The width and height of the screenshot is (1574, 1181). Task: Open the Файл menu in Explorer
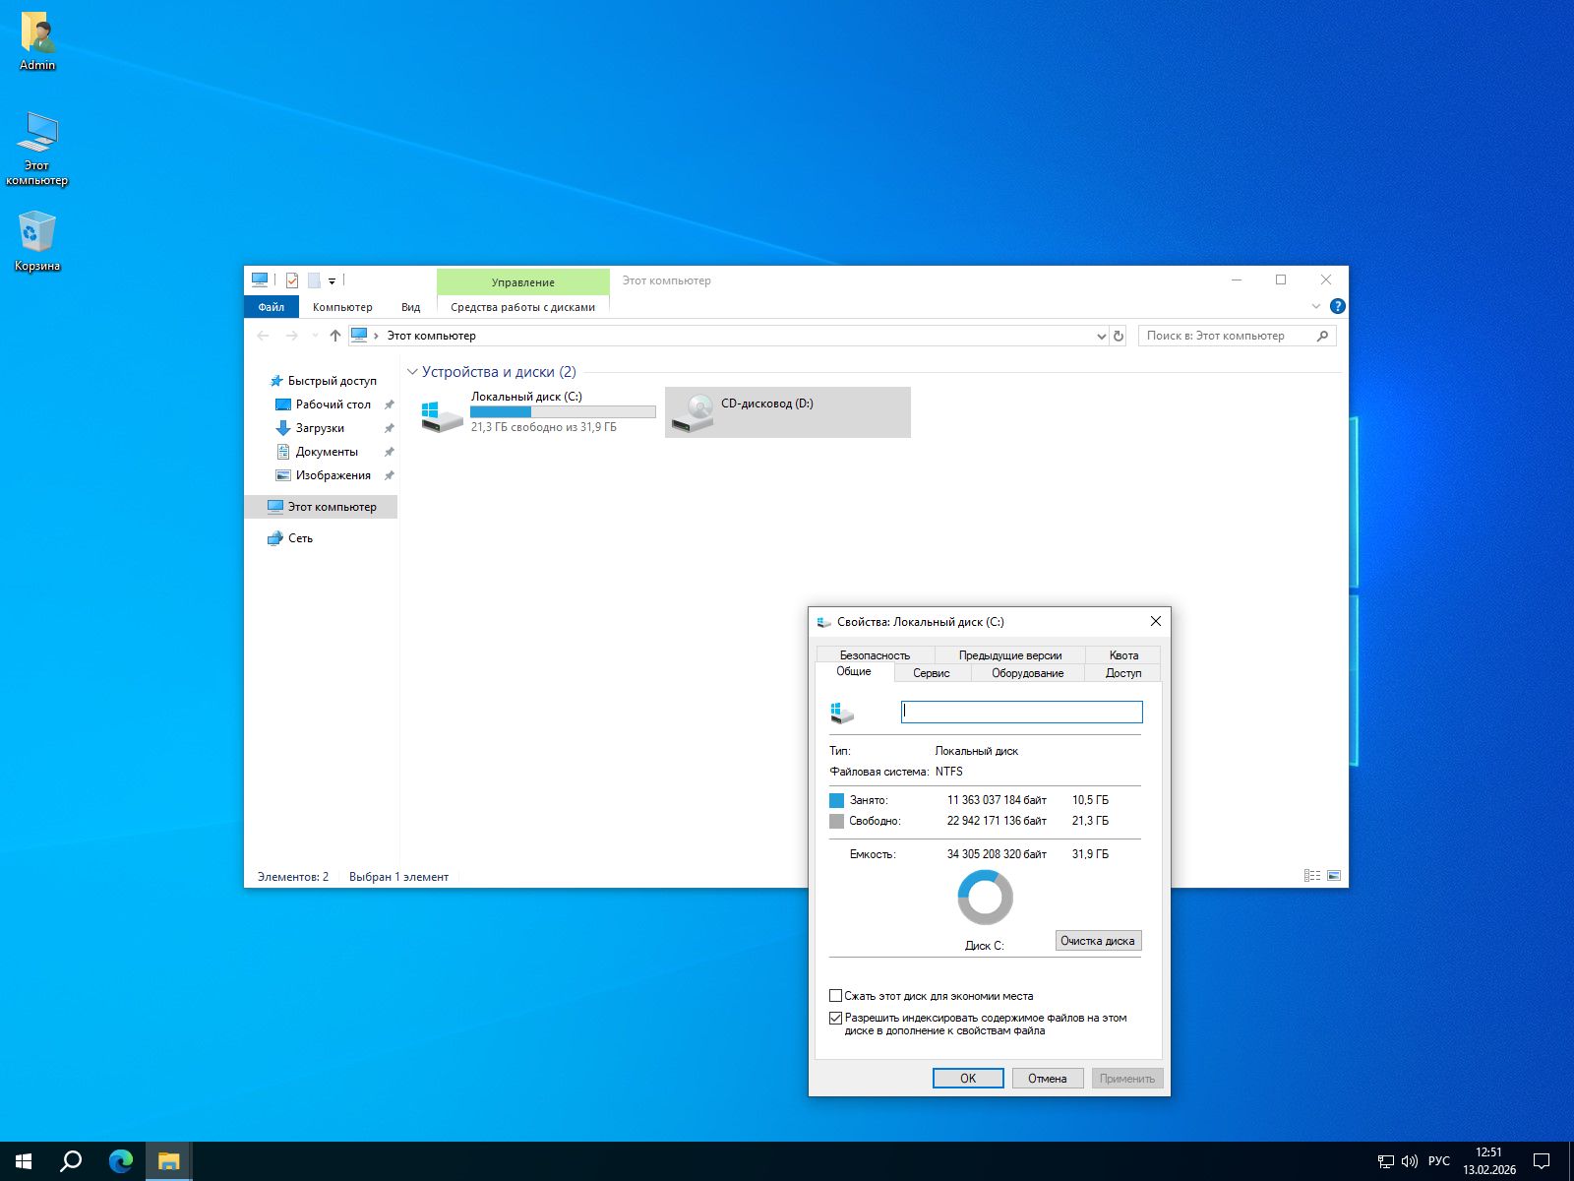(x=271, y=307)
